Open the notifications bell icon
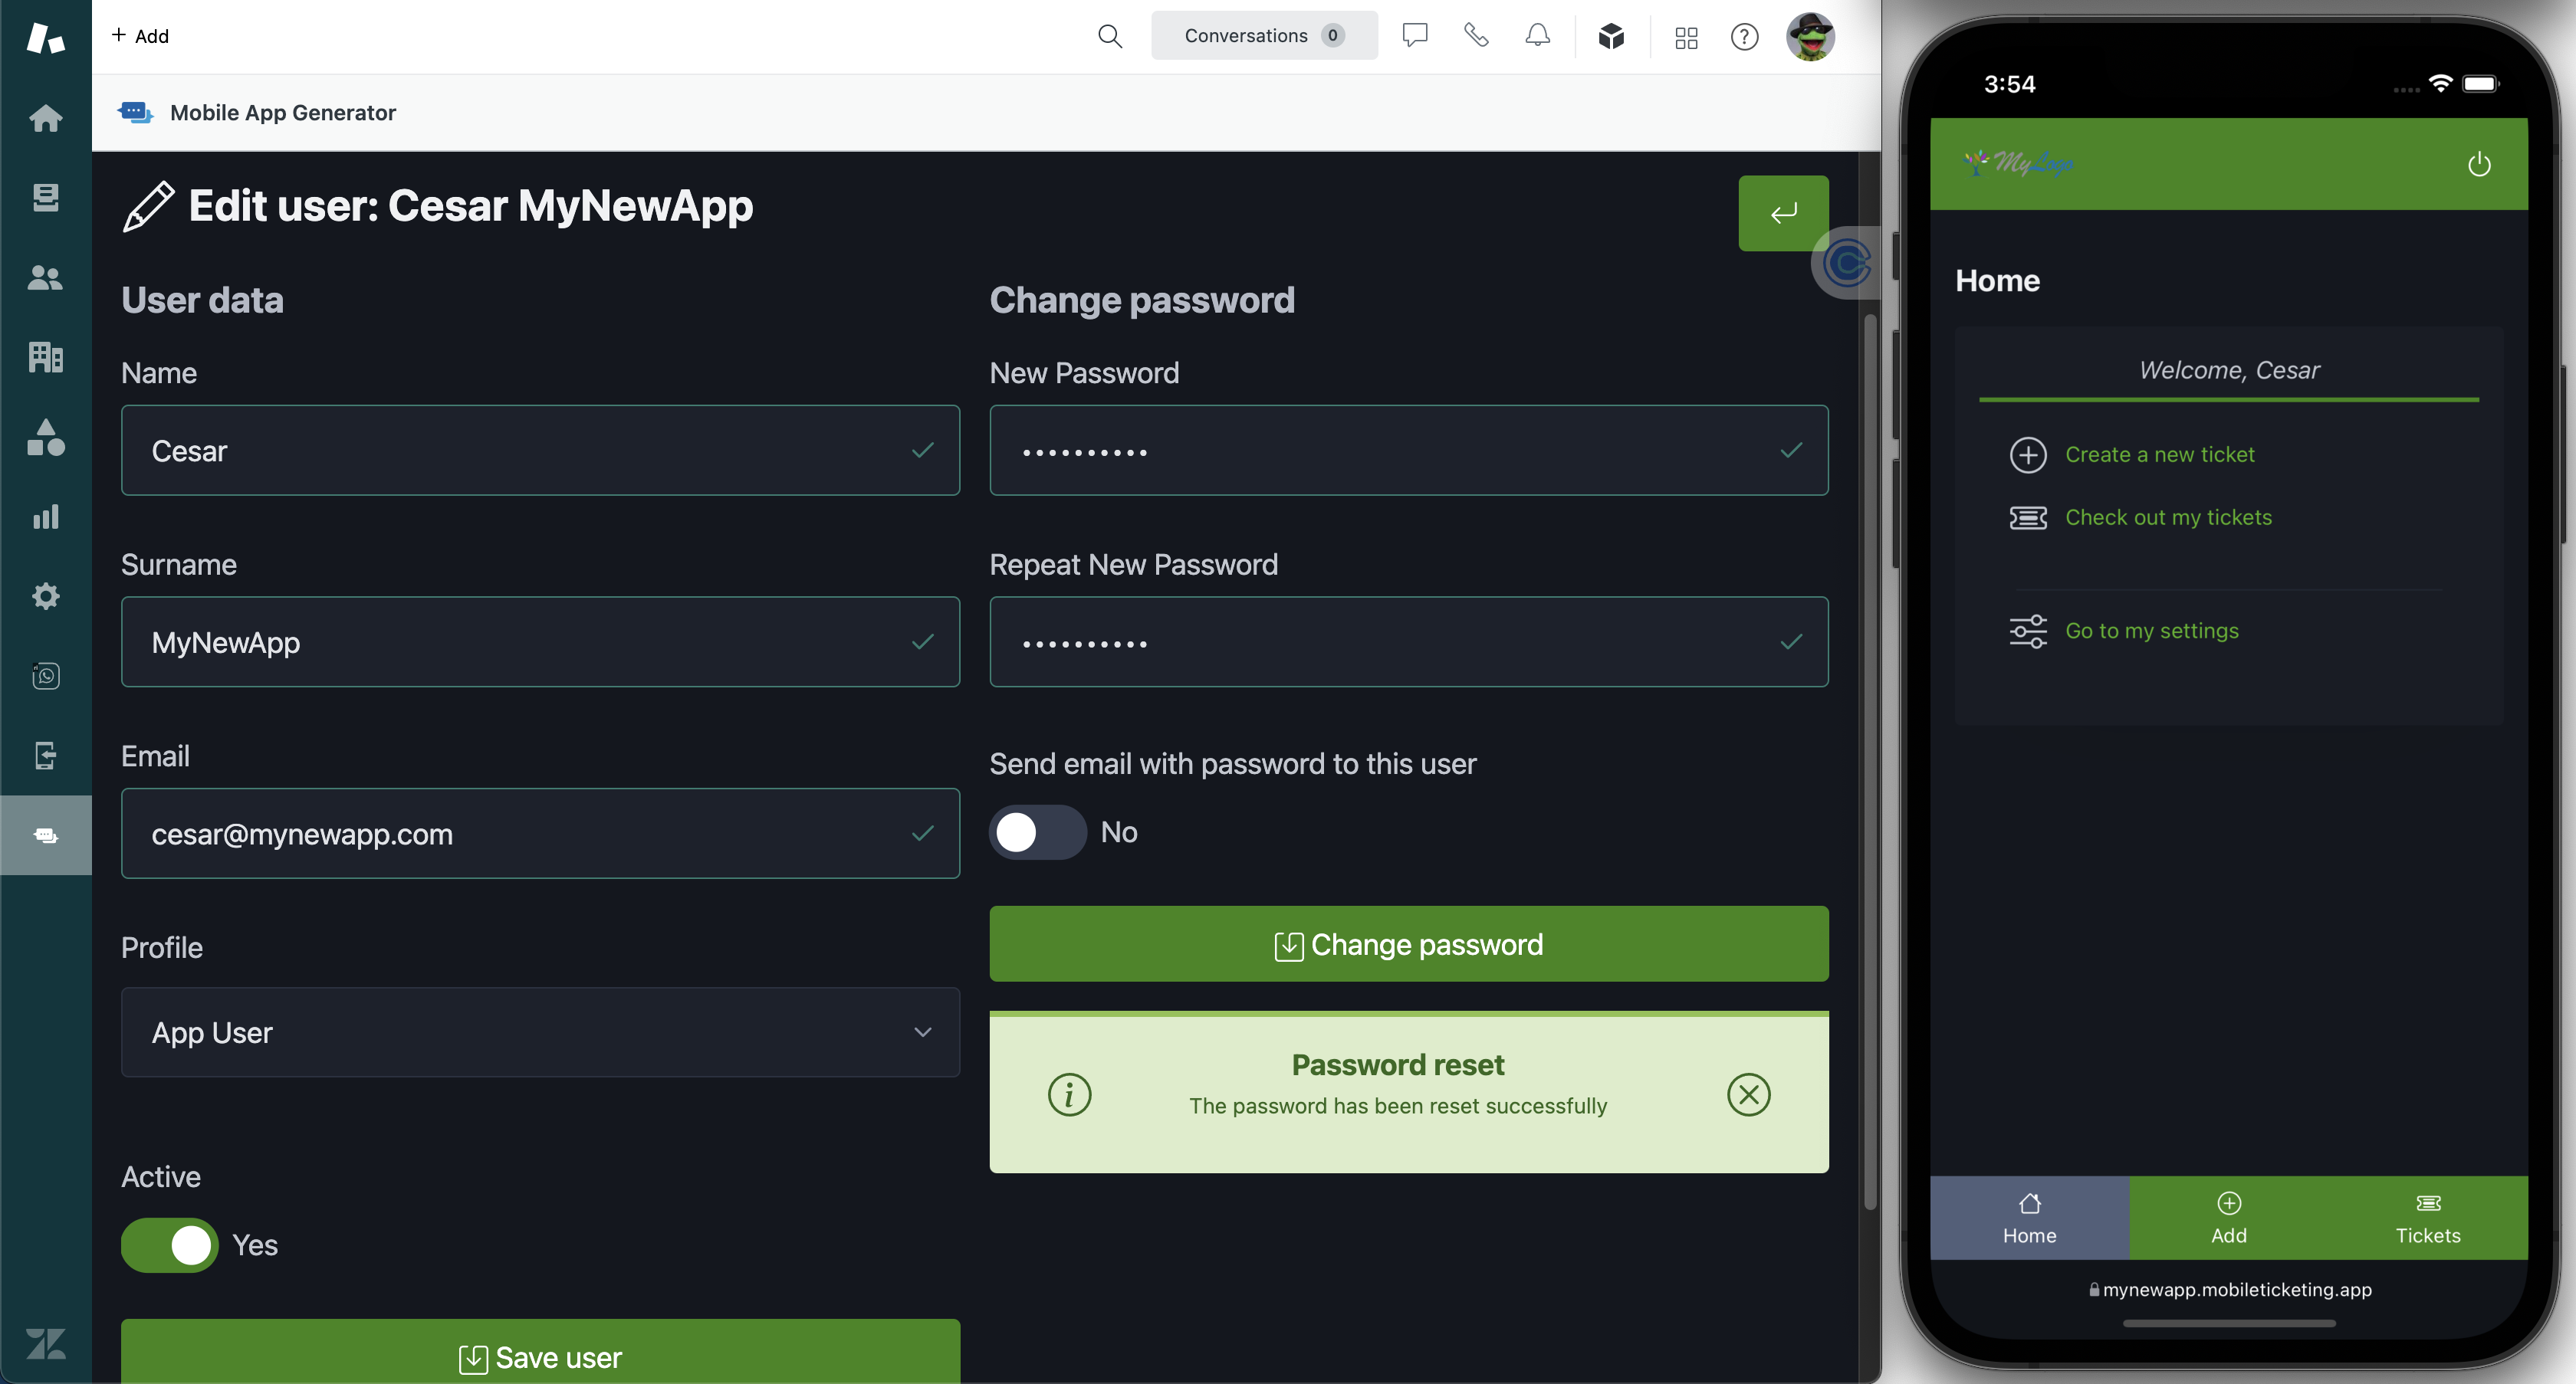 coord(1537,36)
